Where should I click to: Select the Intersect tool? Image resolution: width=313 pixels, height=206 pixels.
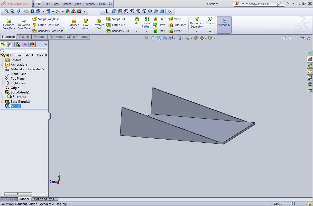pyautogui.click(x=177, y=25)
